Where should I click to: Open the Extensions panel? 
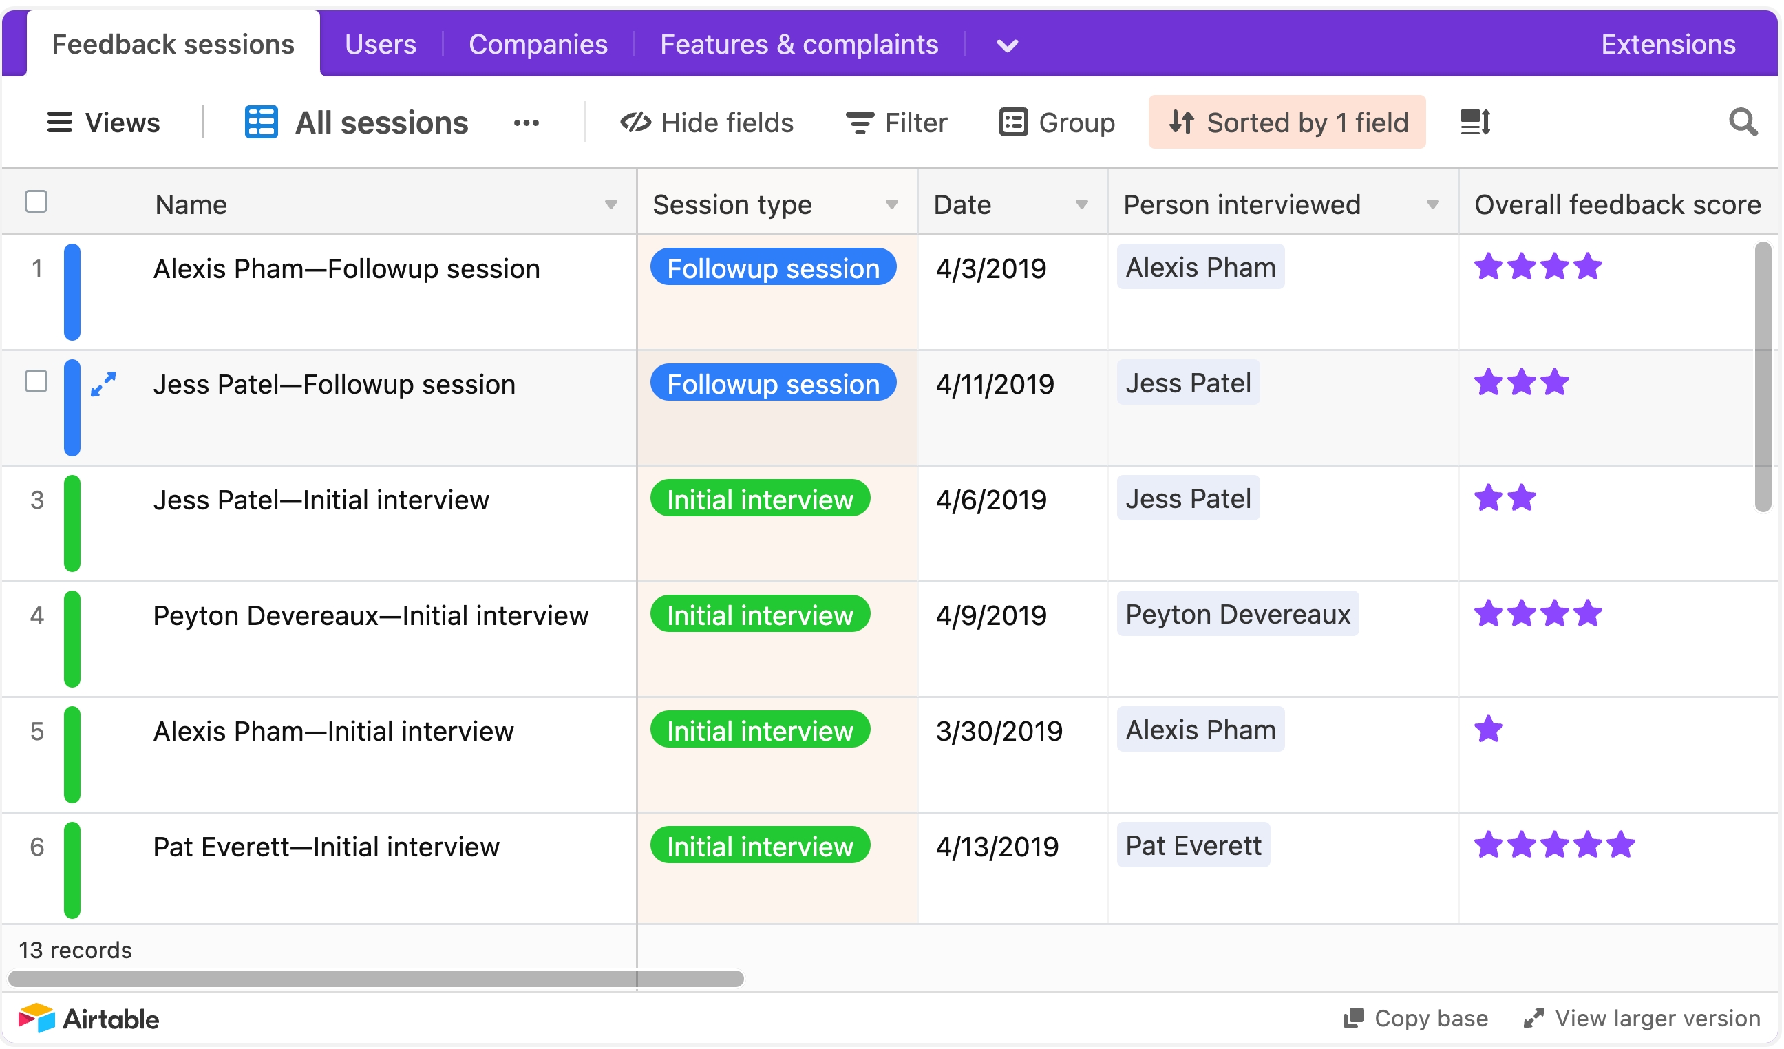pos(1669,44)
